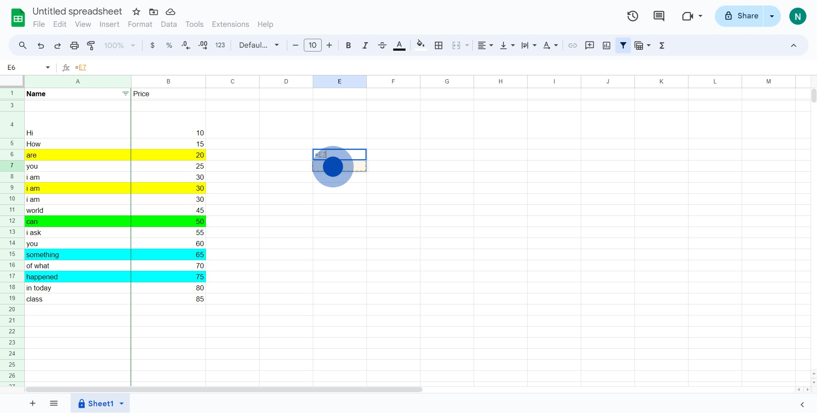Open the fill color picker
The height and width of the screenshot is (413, 817).
tap(420, 46)
